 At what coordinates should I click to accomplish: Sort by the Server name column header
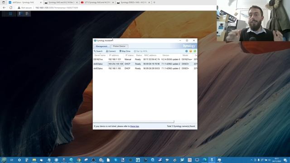[x=100, y=55]
